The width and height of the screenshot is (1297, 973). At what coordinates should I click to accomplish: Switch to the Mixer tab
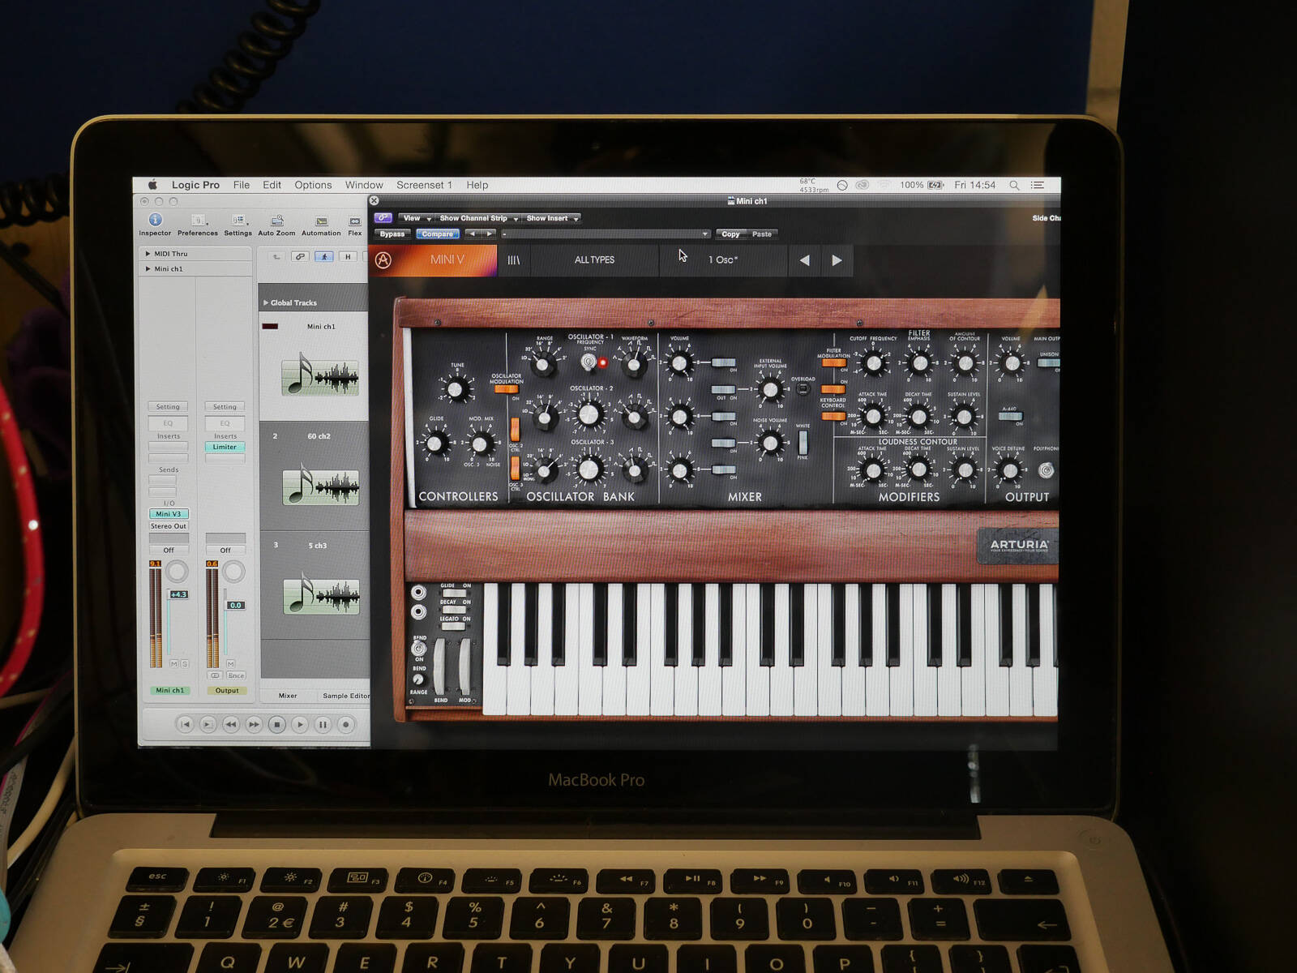pos(288,696)
